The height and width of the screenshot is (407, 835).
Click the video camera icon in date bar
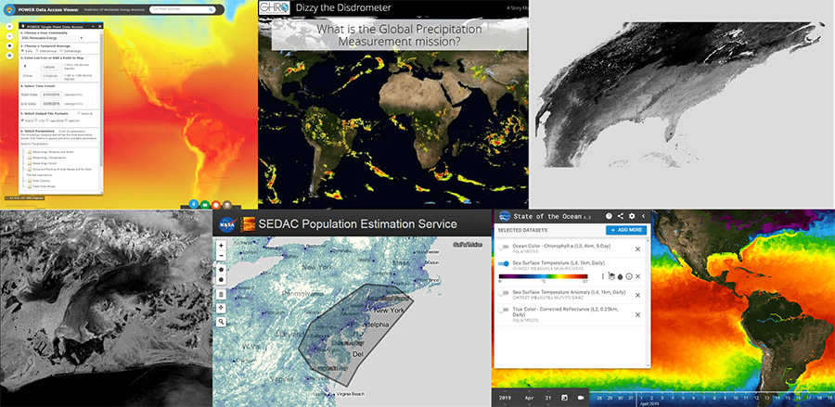tap(581, 398)
